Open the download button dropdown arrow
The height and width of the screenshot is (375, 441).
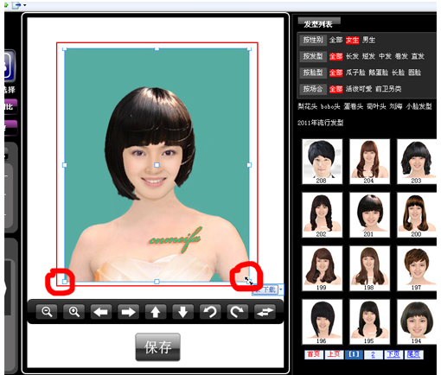[x=281, y=289]
